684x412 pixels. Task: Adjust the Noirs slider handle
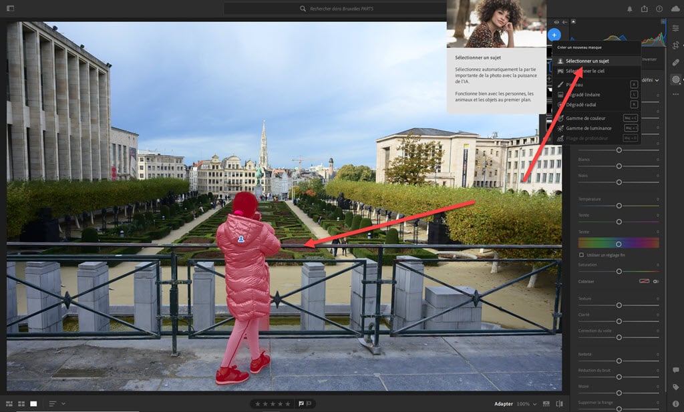click(x=619, y=182)
